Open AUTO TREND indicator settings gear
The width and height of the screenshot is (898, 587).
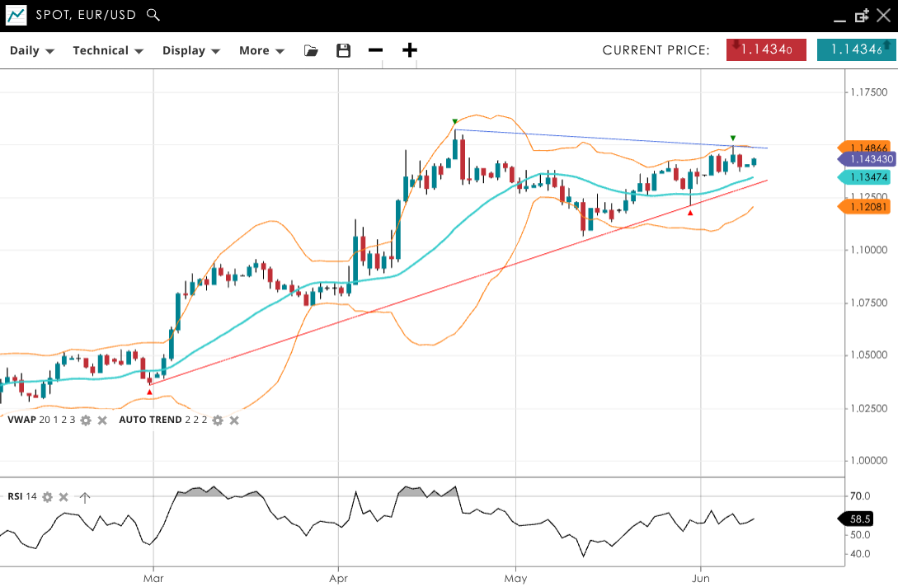click(x=218, y=420)
